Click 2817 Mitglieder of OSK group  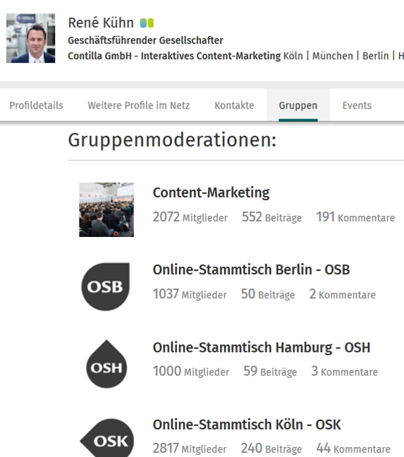tap(190, 449)
